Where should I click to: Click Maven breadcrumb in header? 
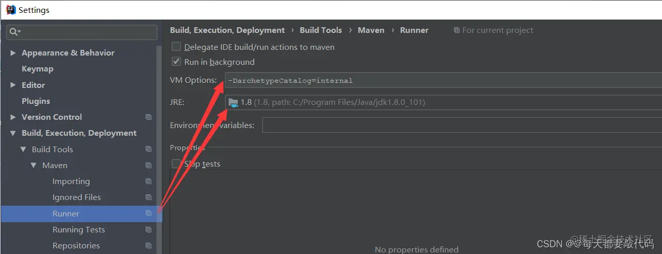(371, 30)
